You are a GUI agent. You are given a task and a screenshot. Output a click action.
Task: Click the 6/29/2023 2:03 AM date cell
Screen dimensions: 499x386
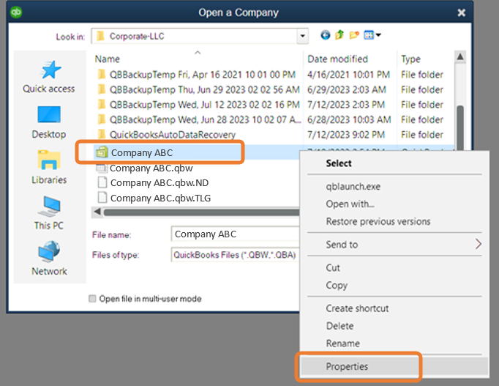(x=347, y=89)
